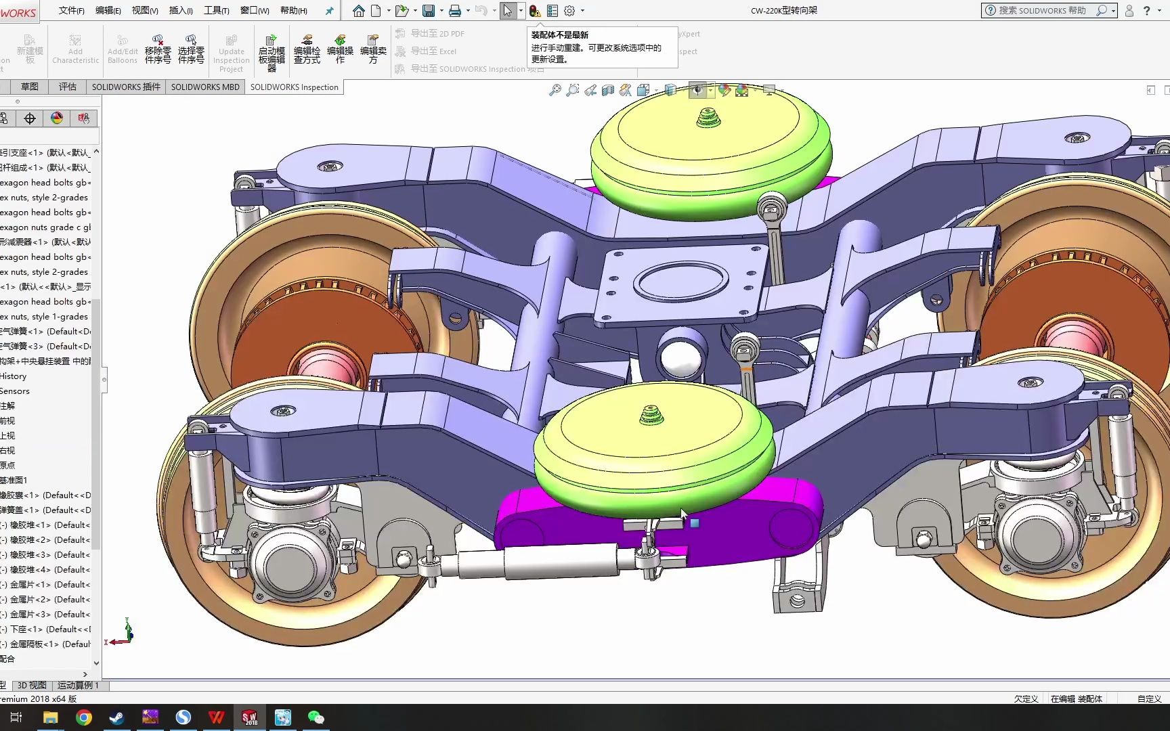Screen dimensions: 1170x731
Task: Click the Zoom to Fit magnifier icon
Action: [x=555, y=90]
